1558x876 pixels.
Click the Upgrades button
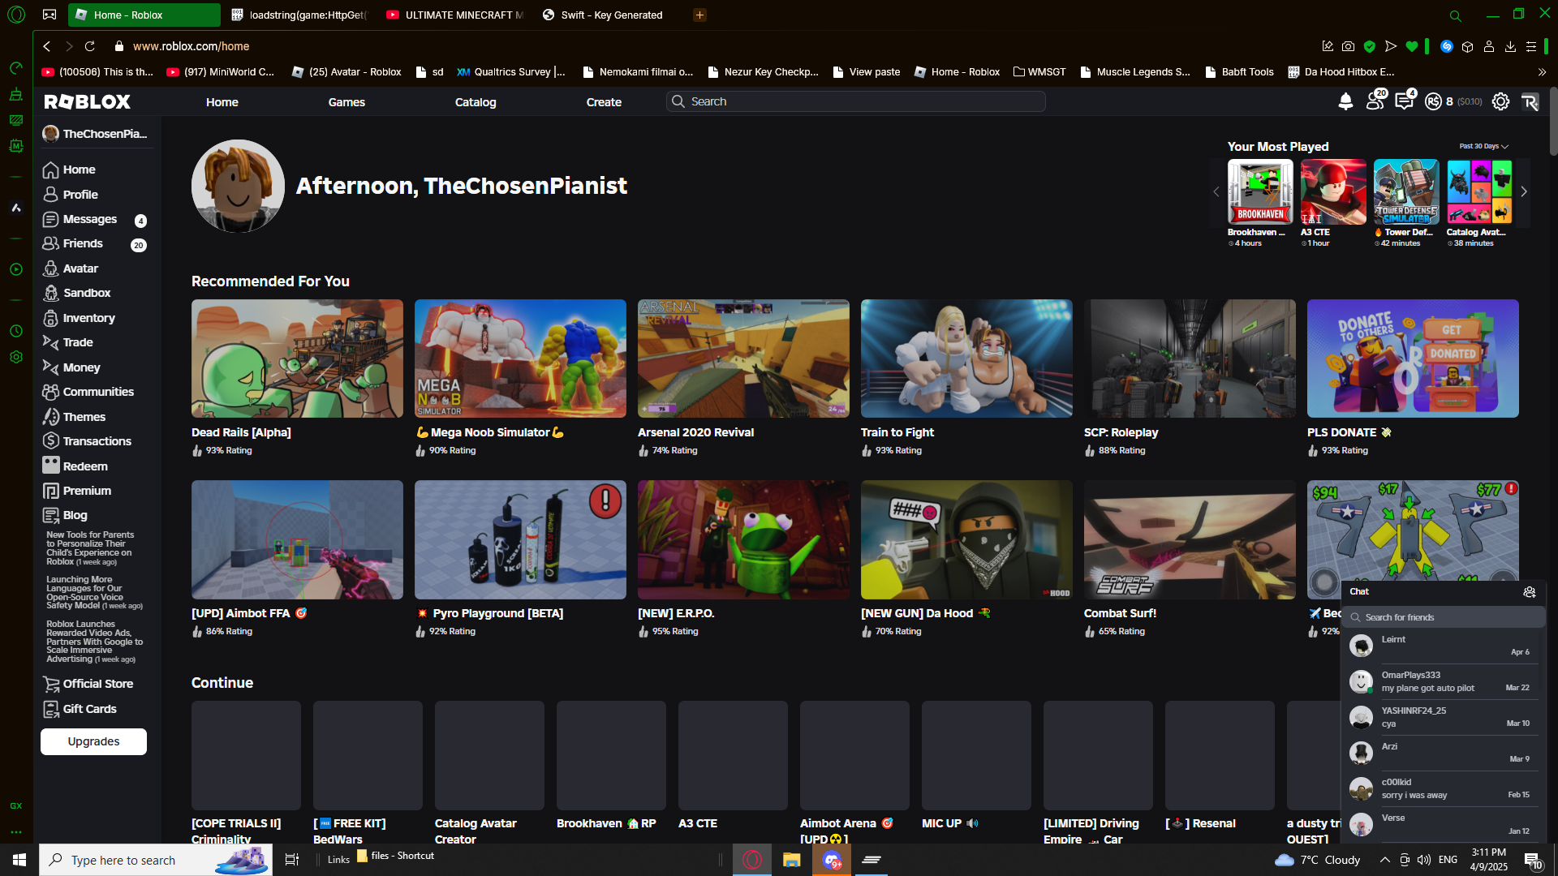point(93,741)
